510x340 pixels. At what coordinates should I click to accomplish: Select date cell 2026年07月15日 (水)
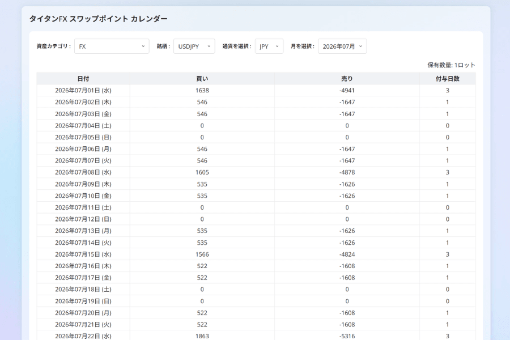click(83, 254)
